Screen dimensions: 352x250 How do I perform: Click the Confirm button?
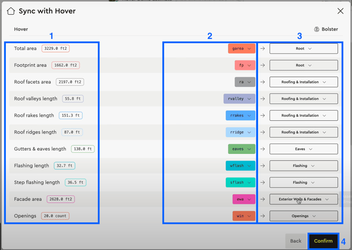click(x=323, y=241)
